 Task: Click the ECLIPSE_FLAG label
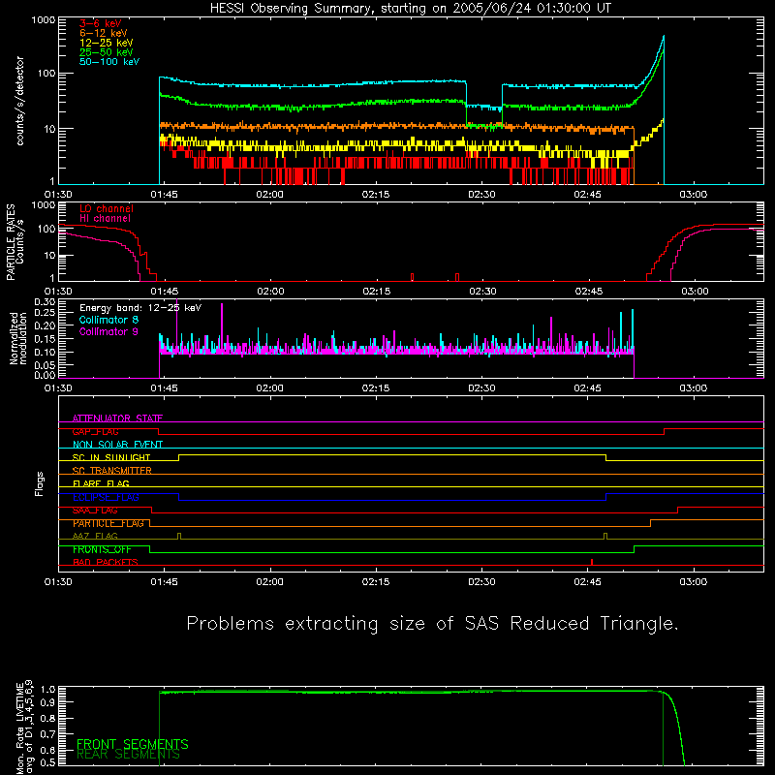(x=106, y=497)
